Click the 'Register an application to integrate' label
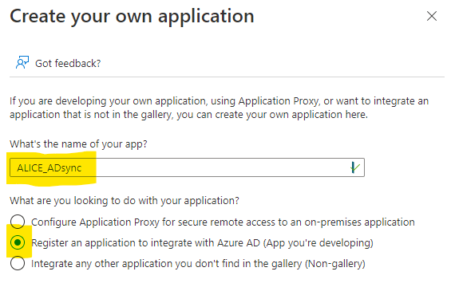The image size is (451, 295). point(202,243)
